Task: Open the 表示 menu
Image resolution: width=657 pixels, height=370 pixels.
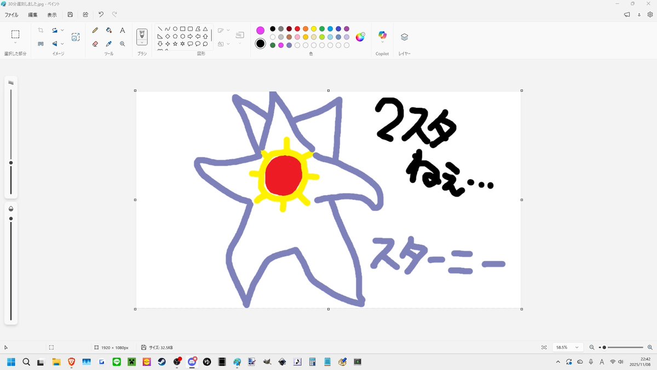Action: (x=51, y=15)
